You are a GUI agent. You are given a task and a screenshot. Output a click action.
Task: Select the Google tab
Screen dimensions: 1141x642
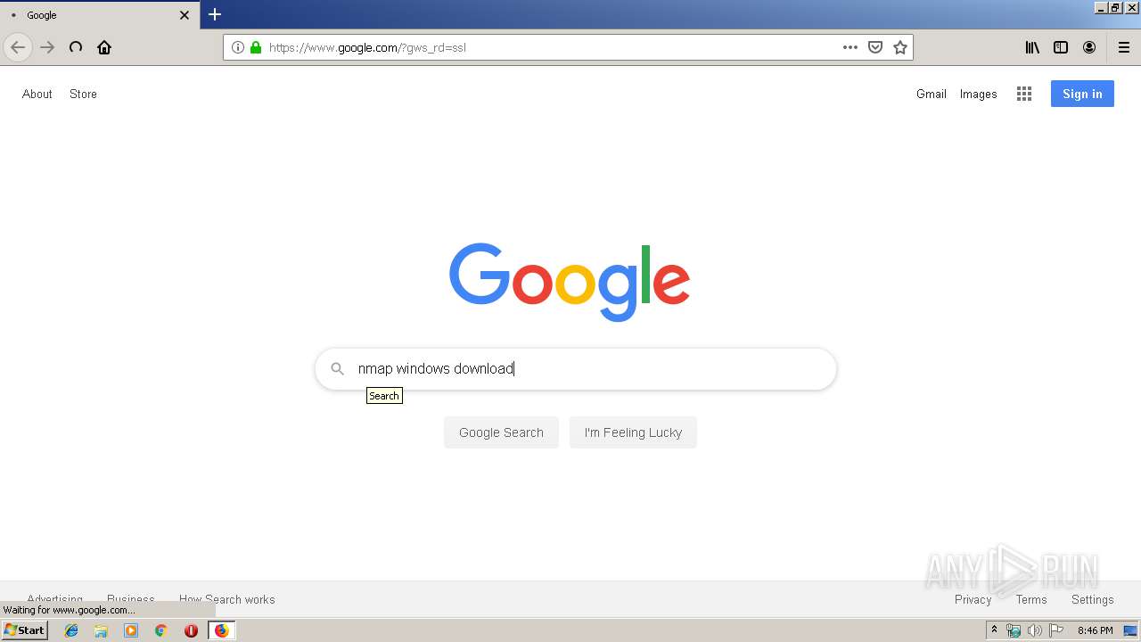pyautogui.click(x=100, y=15)
